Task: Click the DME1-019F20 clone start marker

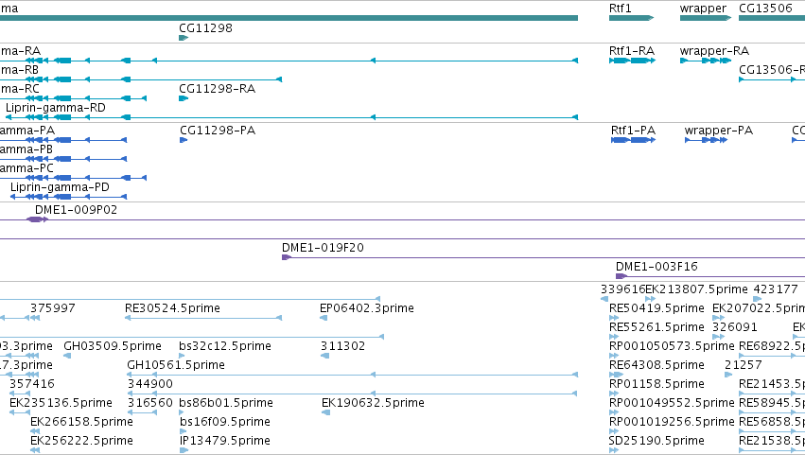Action: (x=287, y=257)
